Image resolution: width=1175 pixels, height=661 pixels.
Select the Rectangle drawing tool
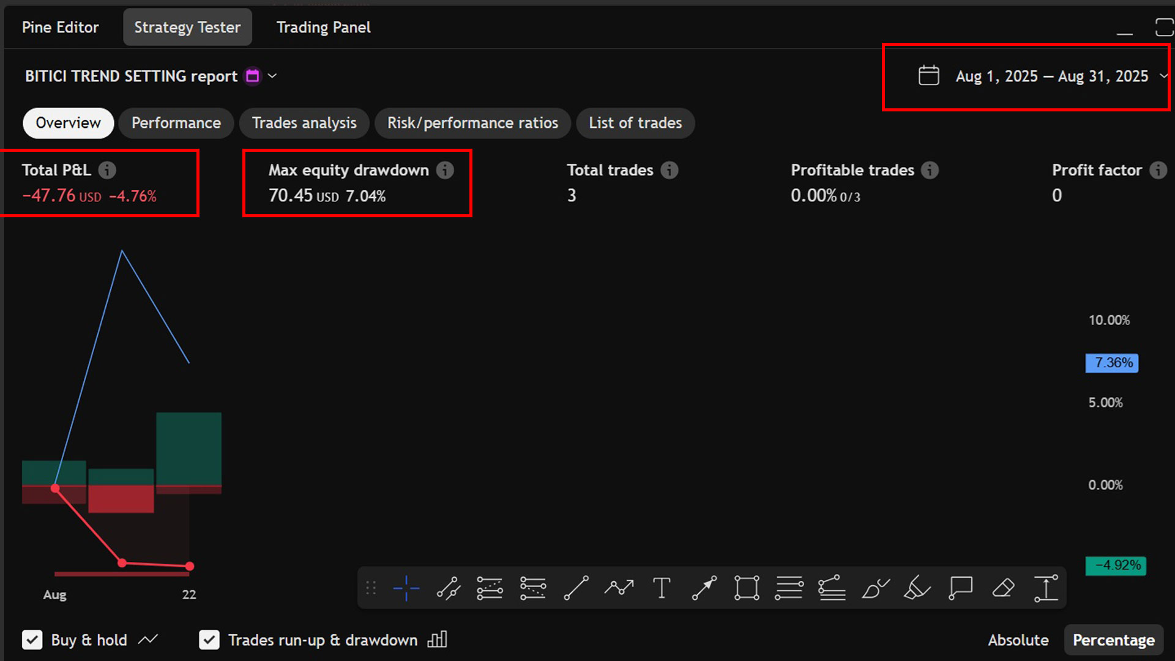pyautogui.click(x=747, y=588)
